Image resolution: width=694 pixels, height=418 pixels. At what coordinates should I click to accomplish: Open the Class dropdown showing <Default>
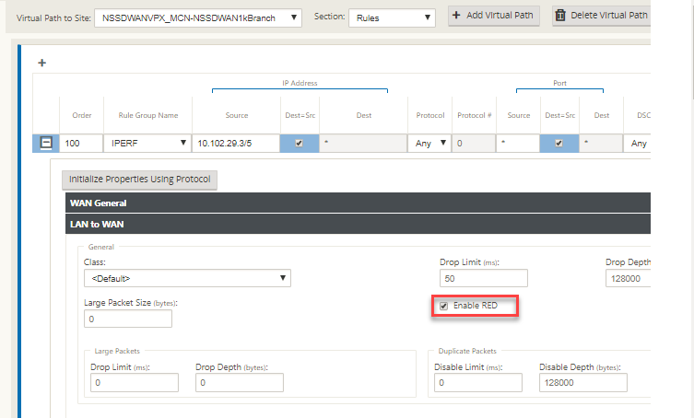click(x=187, y=278)
